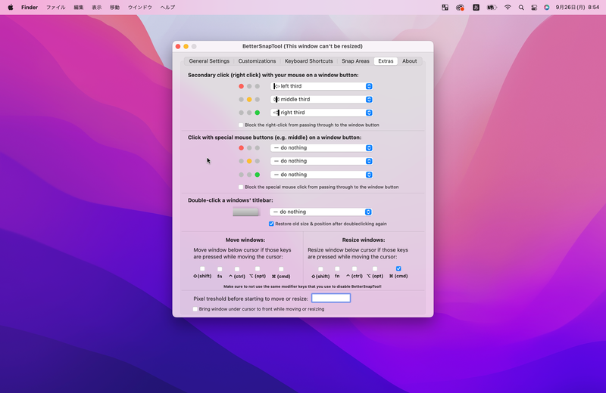Image resolution: width=606 pixels, height=393 pixels.
Task: Switch to the Customizations tab
Action: tap(257, 61)
